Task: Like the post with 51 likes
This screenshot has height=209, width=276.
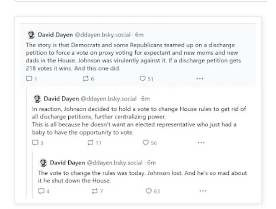Action: tap(146, 78)
